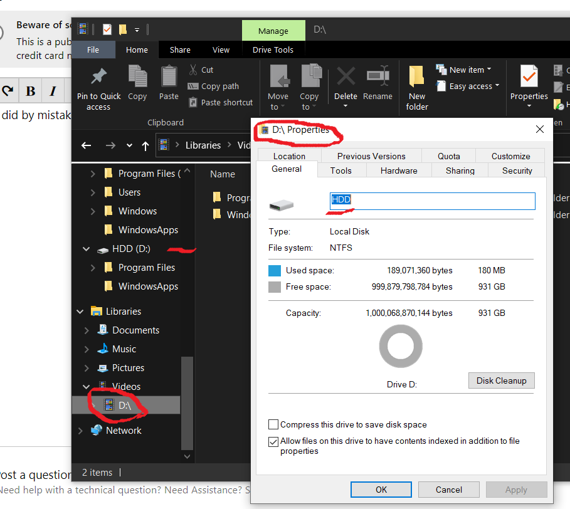Click the Copy icon in Clipboard group
This screenshot has height=509, width=570.
click(x=137, y=76)
